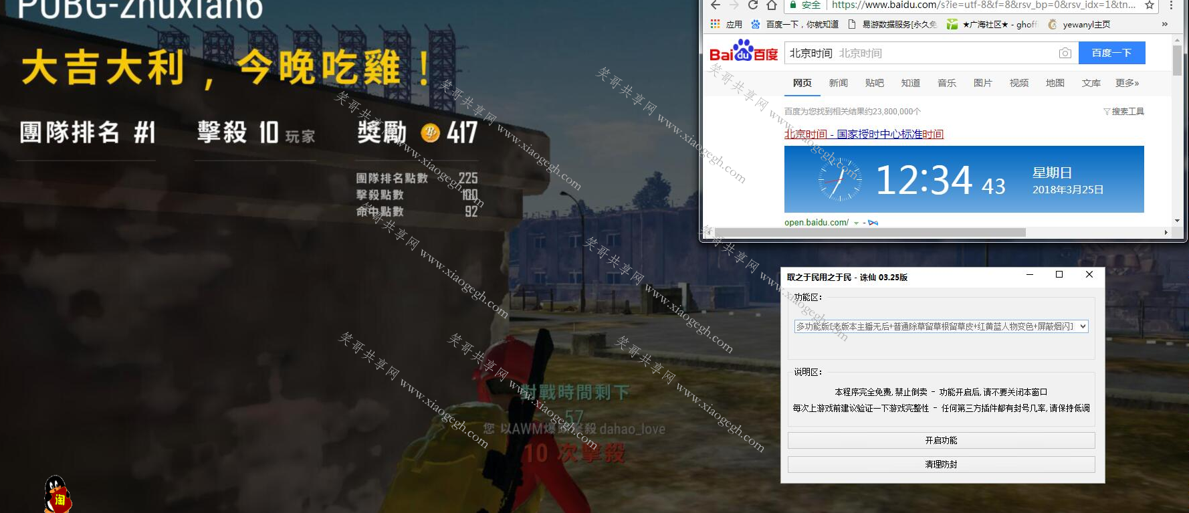Screen dimensions: 1189x513
Task: Click the 擊殺 10 玩家 text
Action: [x=256, y=132]
